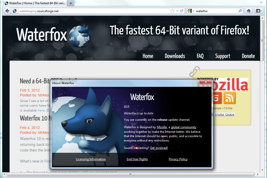Open the Home menu on the site
This screenshot has width=267, height=178.
click(x=148, y=56)
